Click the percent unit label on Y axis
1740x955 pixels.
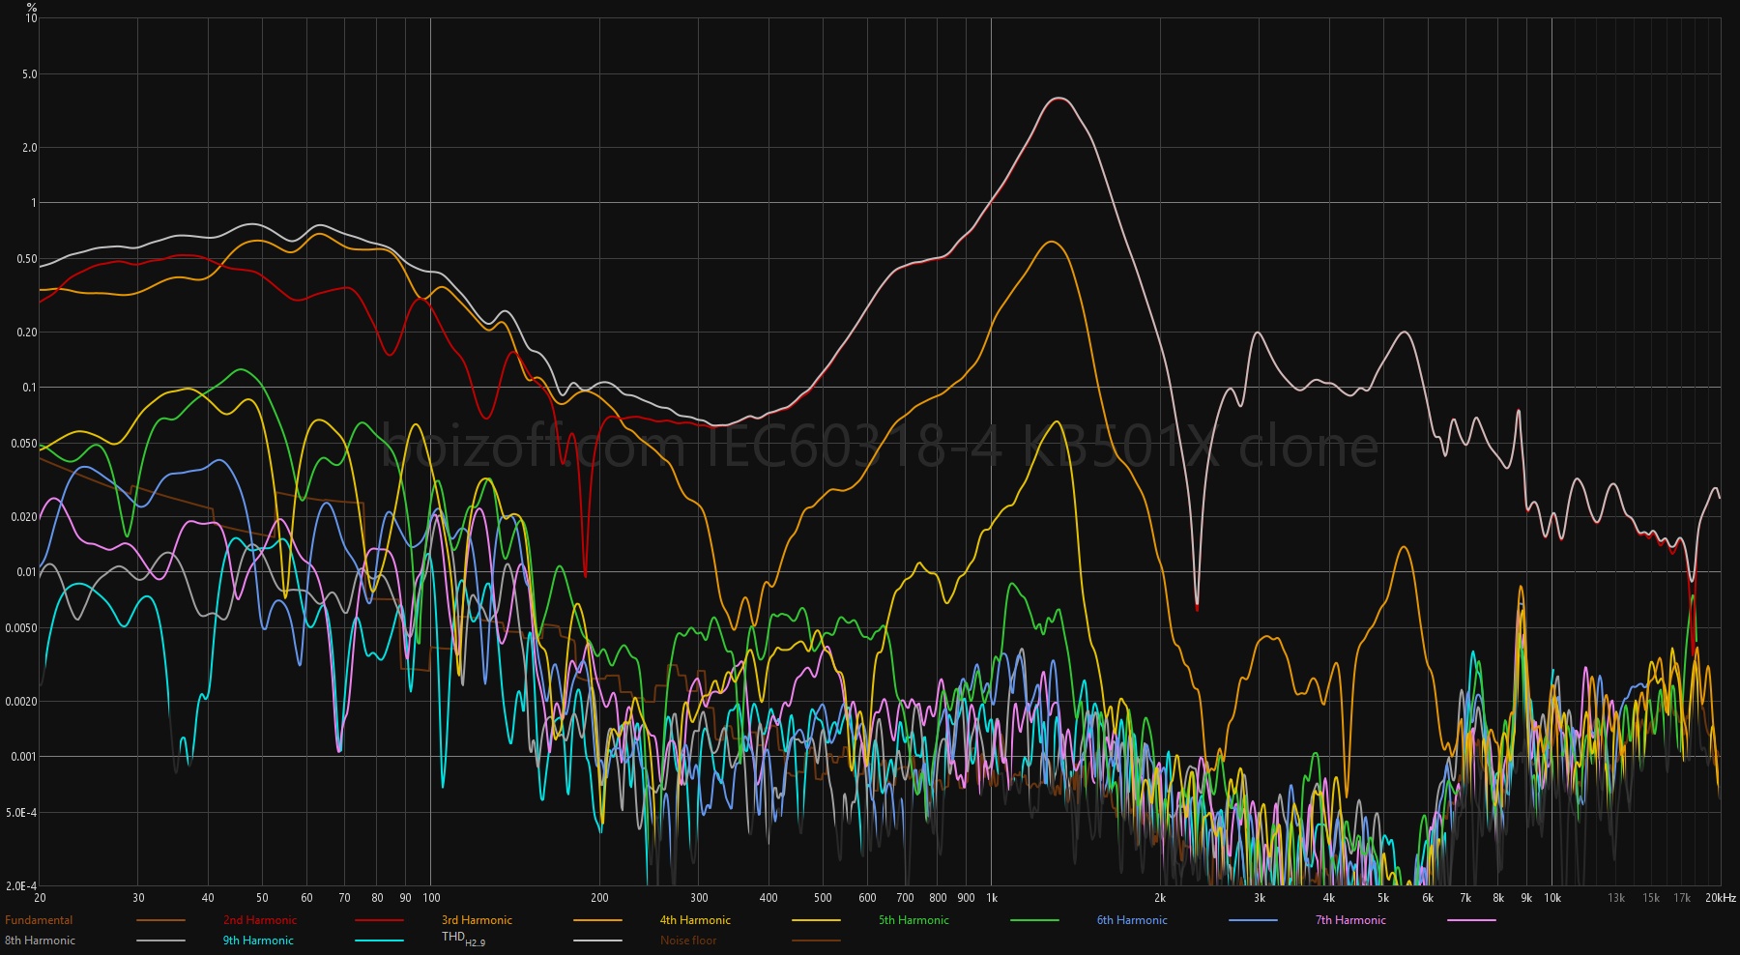coord(32,7)
